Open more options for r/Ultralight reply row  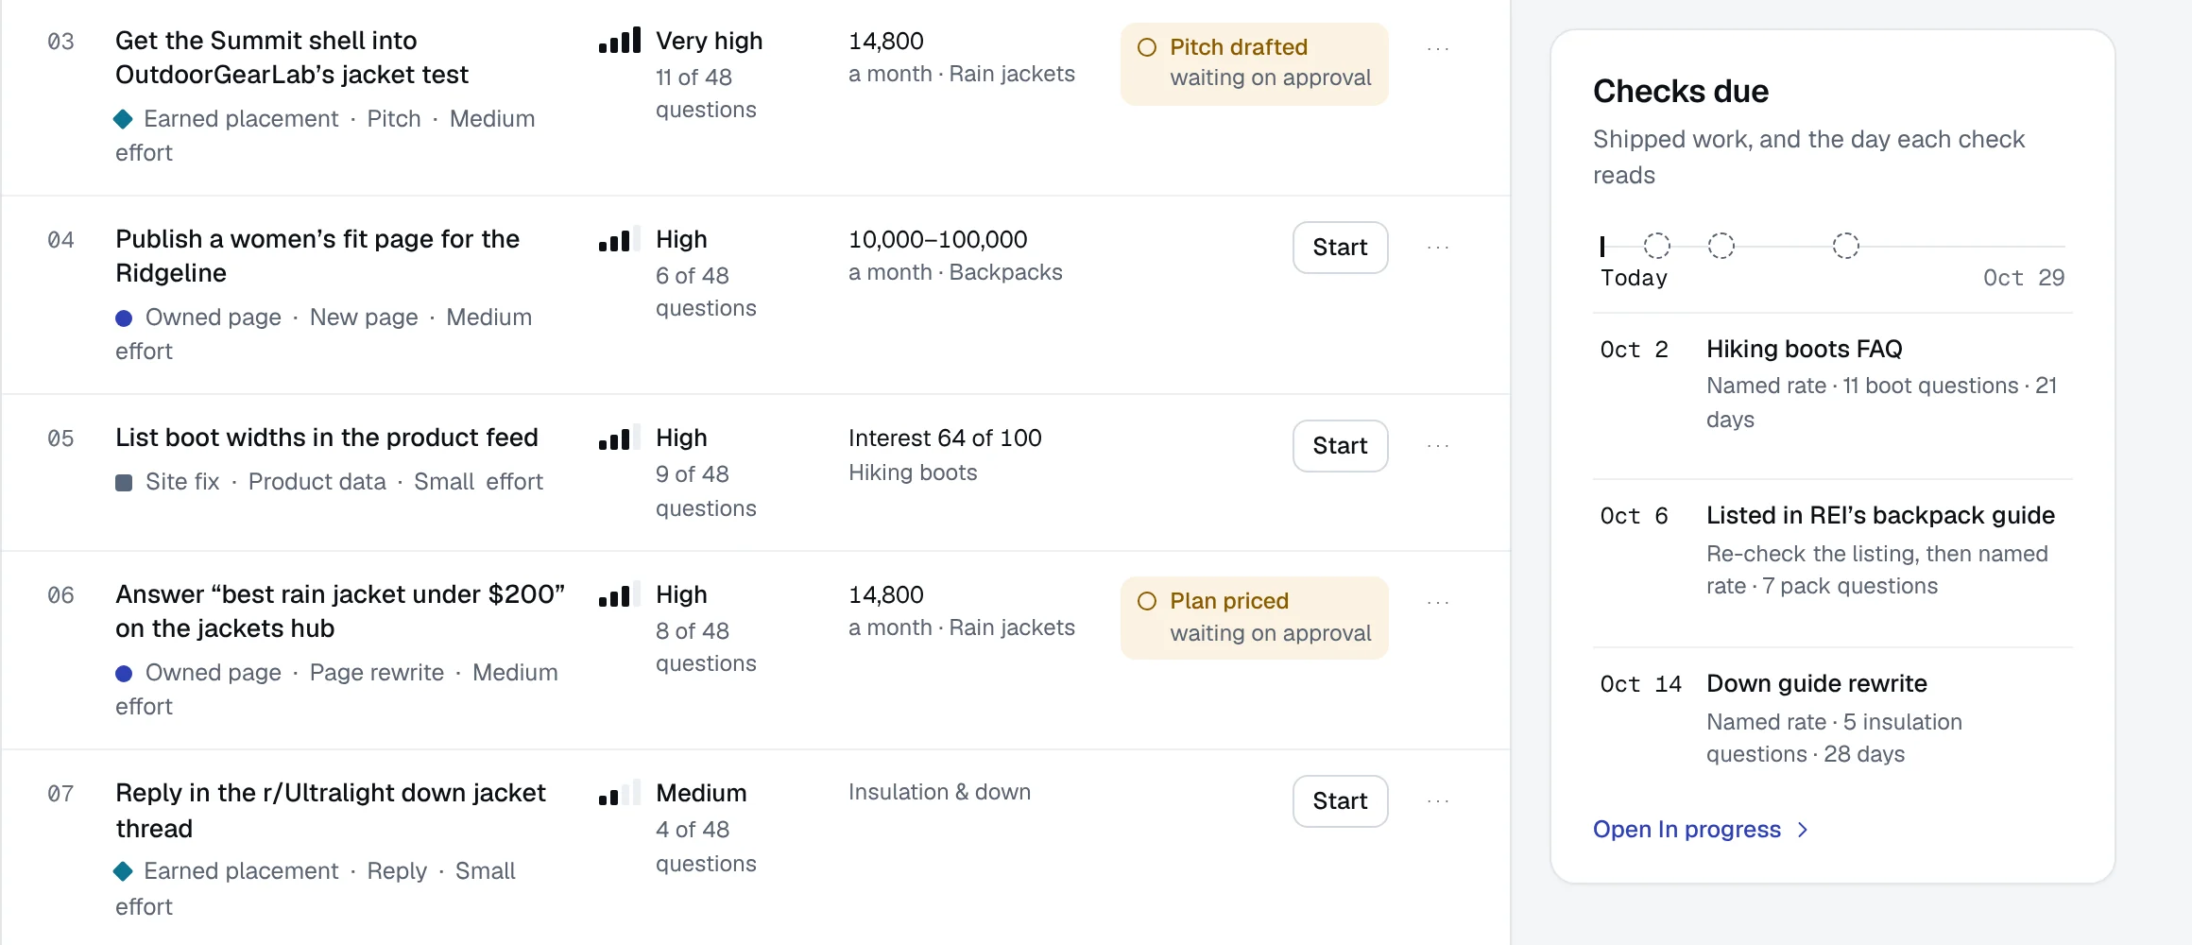[x=1438, y=800]
